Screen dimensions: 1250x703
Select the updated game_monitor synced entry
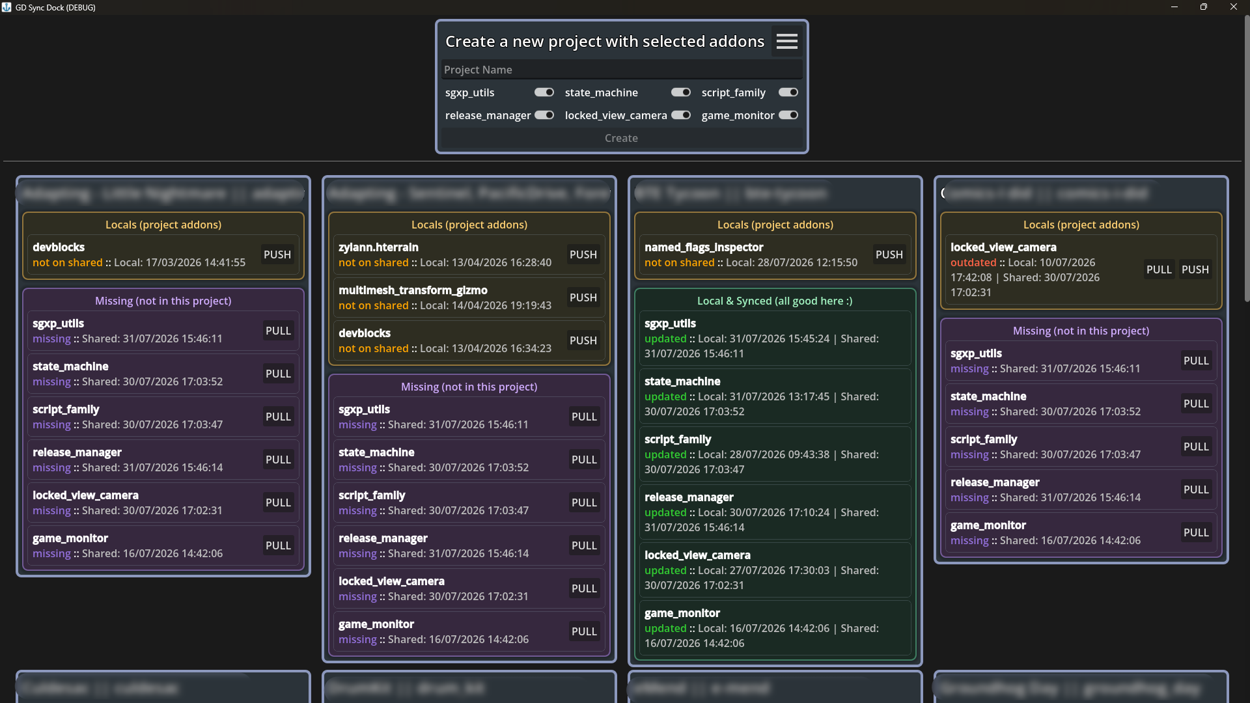775,628
